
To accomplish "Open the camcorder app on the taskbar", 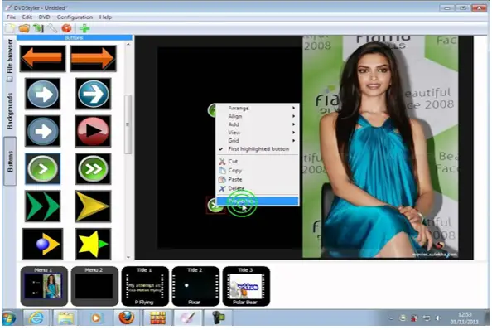I will pos(218,318).
